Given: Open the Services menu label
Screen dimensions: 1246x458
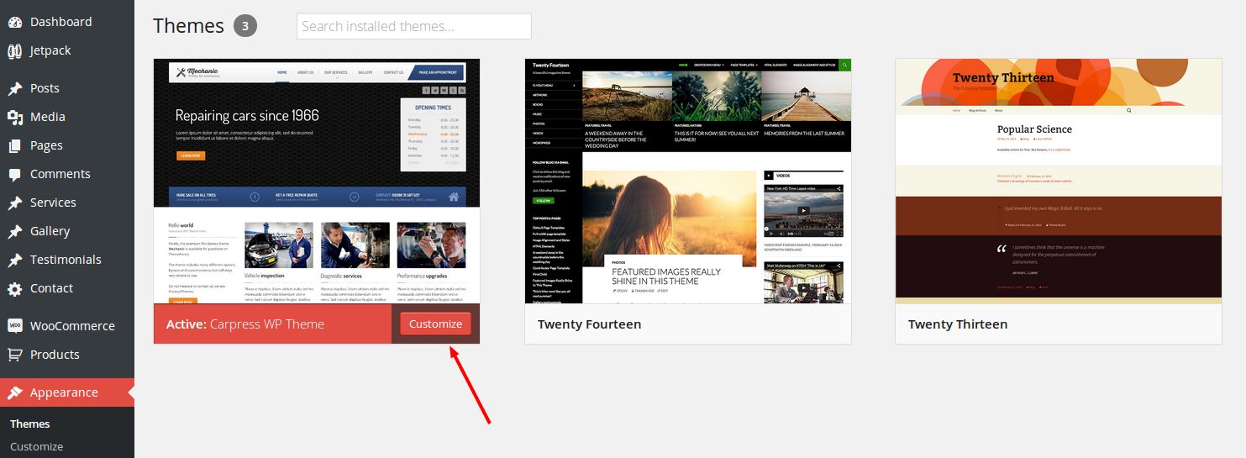Looking at the screenshot, I should tap(53, 203).
